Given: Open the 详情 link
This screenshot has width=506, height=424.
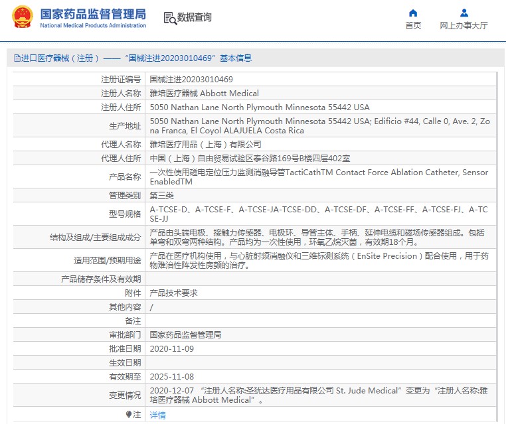Looking at the screenshot, I should (x=157, y=415).
